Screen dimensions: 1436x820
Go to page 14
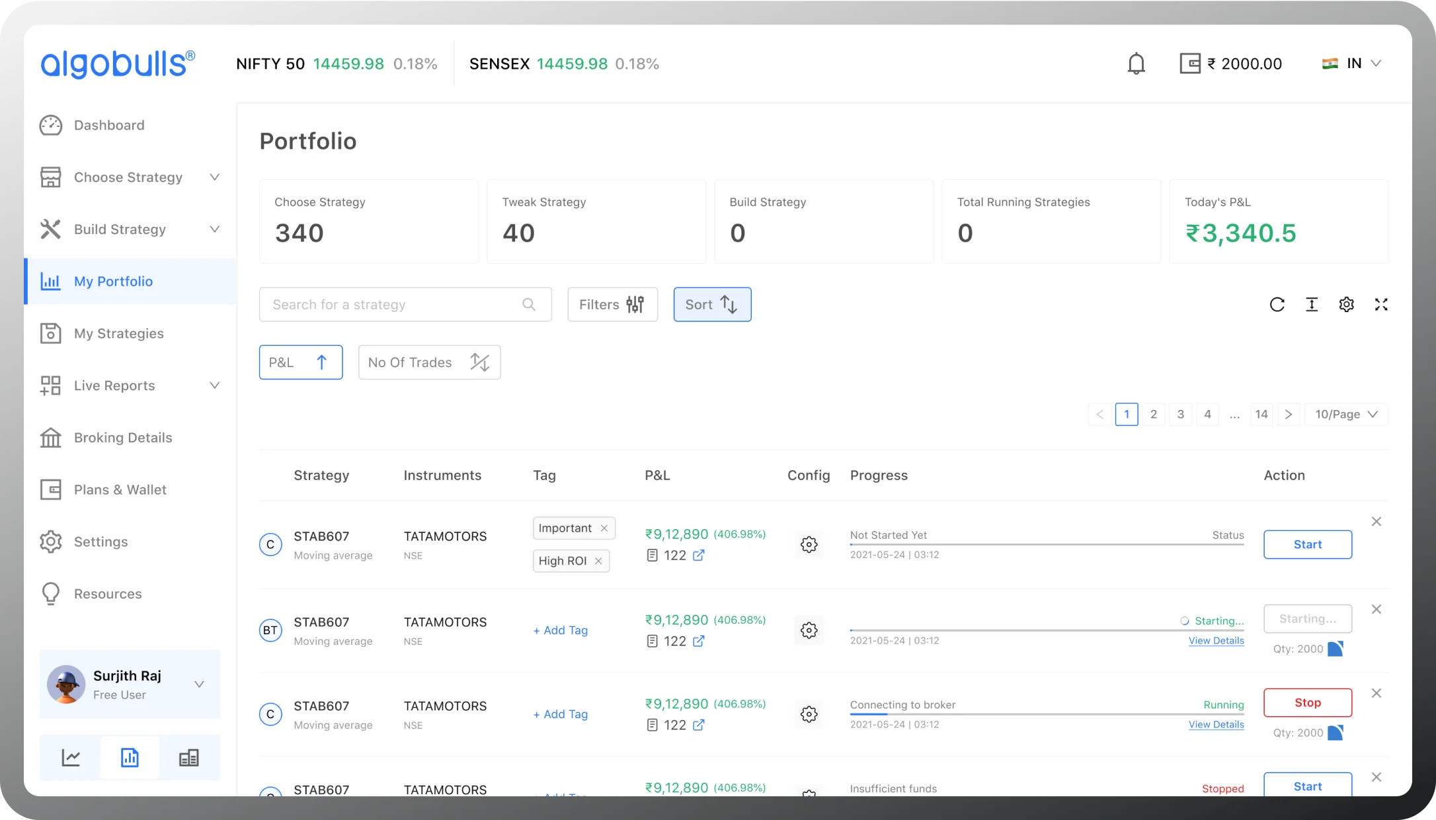click(1261, 414)
